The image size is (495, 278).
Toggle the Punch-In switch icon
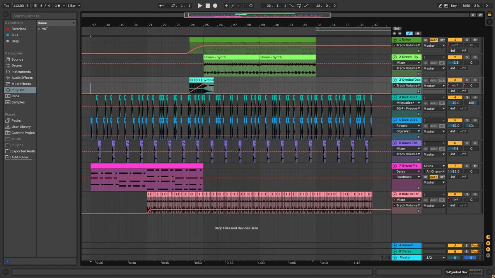(x=292, y=6)
